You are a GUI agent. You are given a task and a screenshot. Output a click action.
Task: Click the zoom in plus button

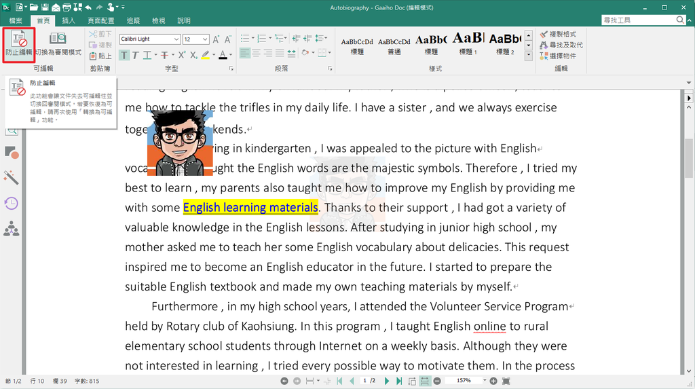493,382
